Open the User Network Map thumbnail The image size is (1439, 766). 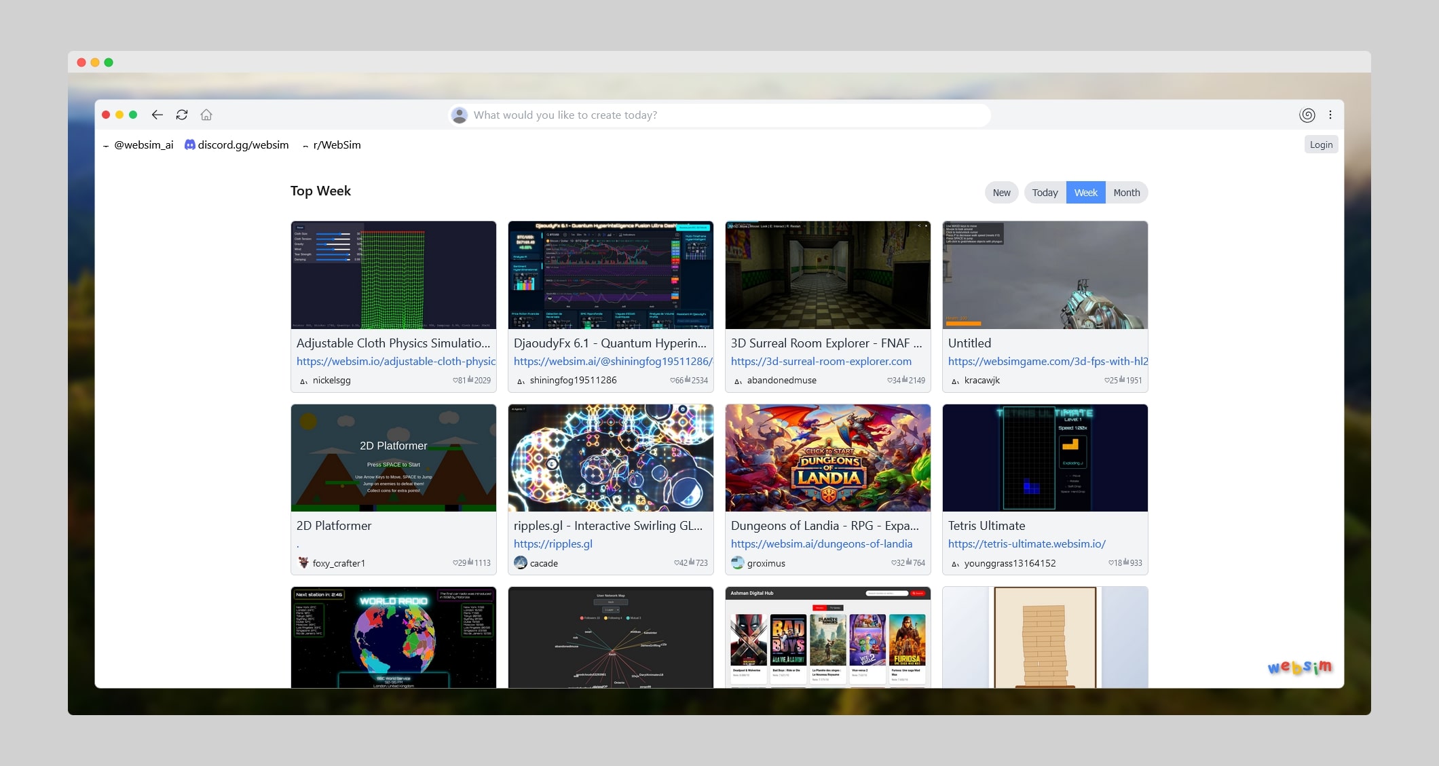click(611, 638)
